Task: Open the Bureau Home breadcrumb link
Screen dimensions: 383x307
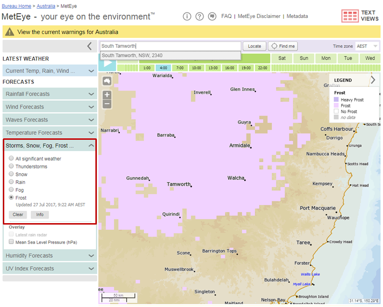Action: [16, 6]
